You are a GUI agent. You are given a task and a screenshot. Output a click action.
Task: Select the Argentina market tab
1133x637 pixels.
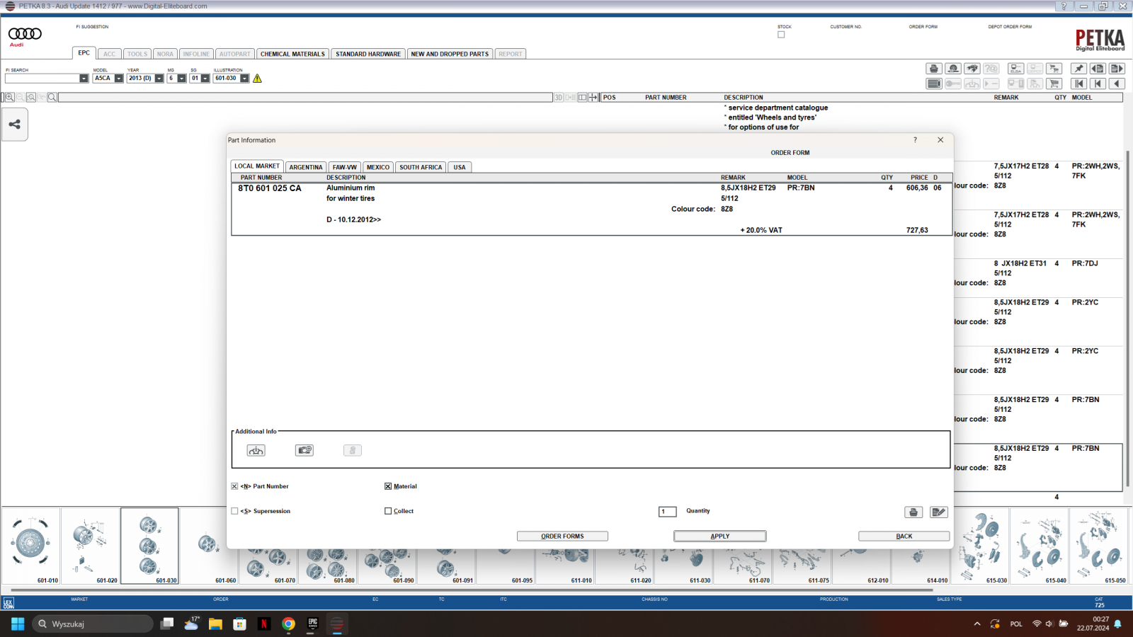pyautogui.click(x=306, y=168)
